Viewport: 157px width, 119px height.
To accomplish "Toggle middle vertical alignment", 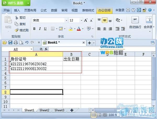I will click(105, 20).
